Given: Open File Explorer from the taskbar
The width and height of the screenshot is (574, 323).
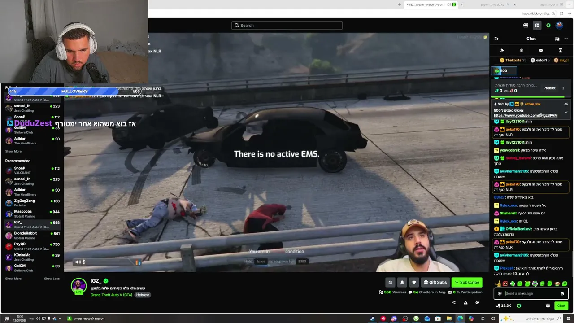Looking at the screenshot, I should [449, 319].
